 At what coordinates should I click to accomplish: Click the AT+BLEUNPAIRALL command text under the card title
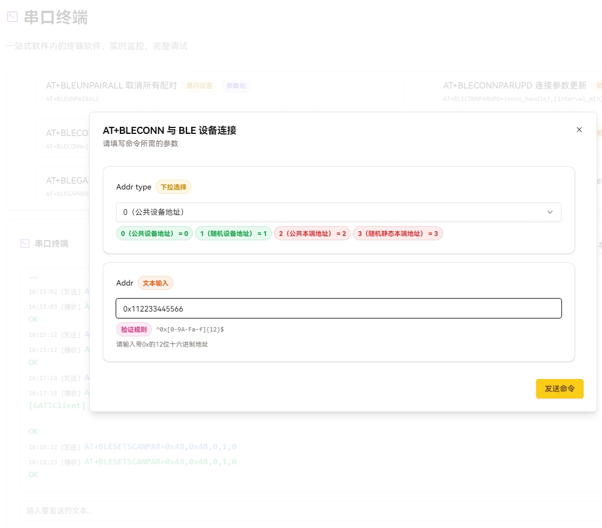[72, 99]
